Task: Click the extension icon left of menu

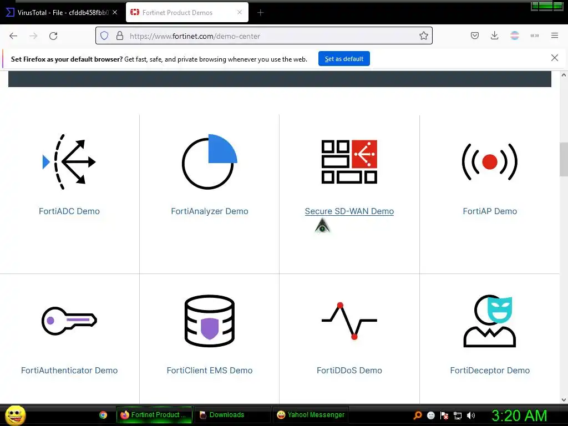Action: pyautogui.click(x=534, y=35)
